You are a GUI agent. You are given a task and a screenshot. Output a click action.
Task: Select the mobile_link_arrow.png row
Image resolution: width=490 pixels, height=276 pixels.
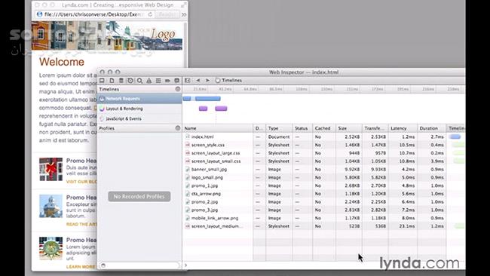point(323,218)
